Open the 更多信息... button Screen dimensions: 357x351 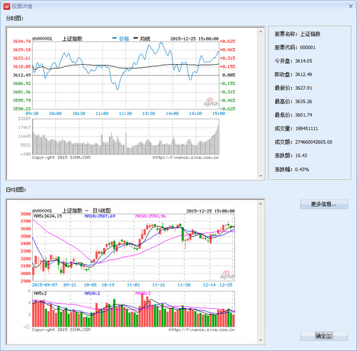pos(323,205)
